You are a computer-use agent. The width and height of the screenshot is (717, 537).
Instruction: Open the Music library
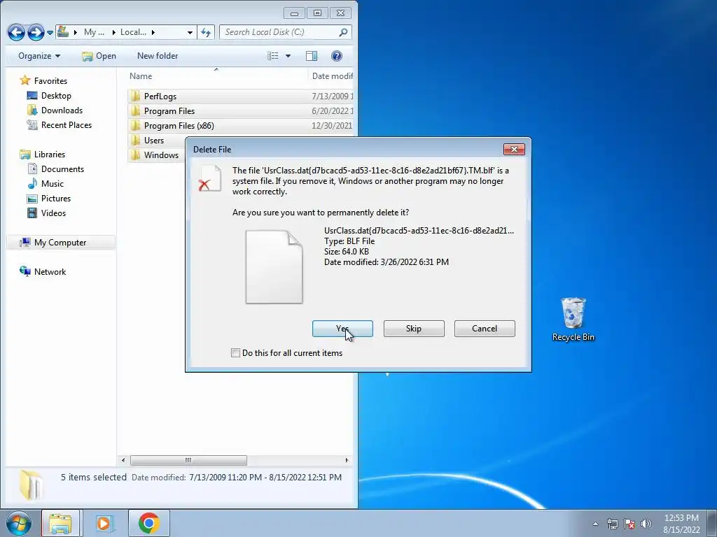(52, 184)
